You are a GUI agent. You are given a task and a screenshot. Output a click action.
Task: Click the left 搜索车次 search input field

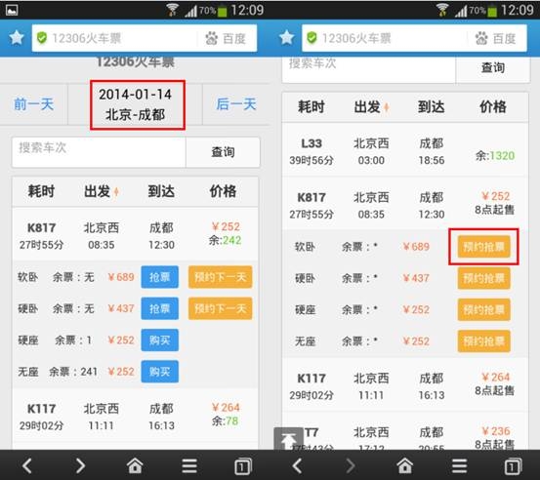pyautogui.click(x=99, y=152)
